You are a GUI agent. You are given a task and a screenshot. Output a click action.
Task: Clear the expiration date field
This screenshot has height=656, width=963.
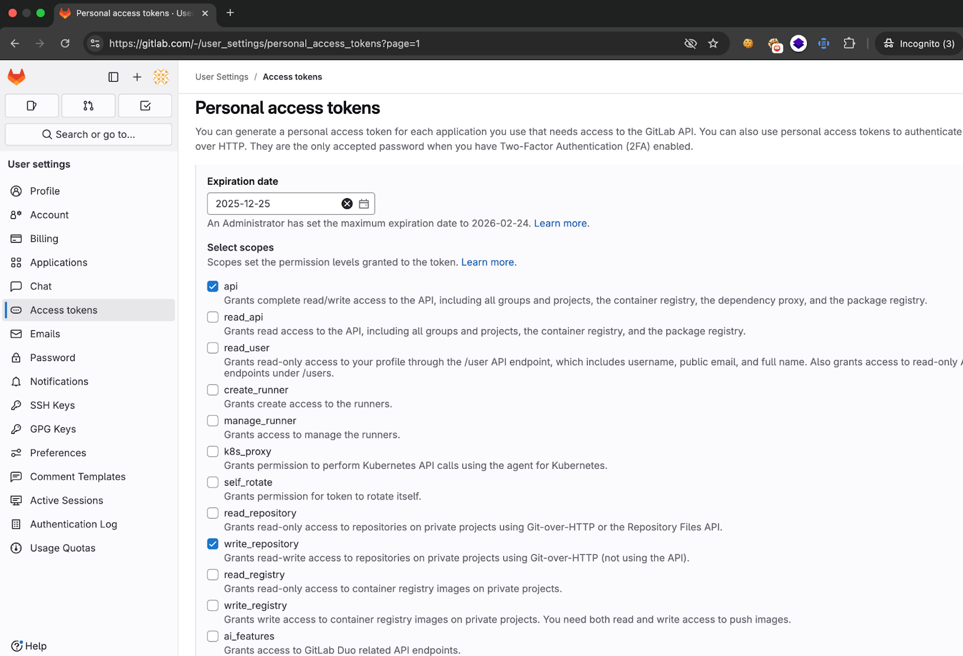point(347,204)
